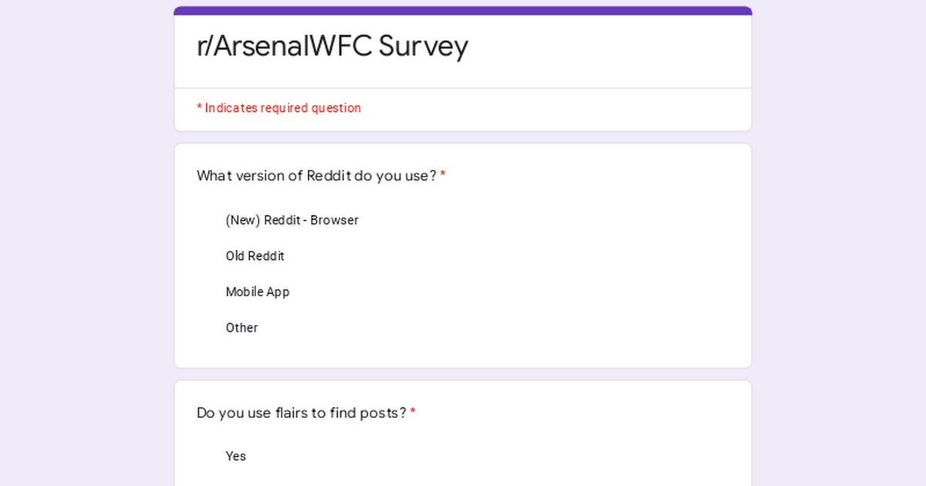Click the word "Browser" in the first option

pyautogui.click(x=334, y=220)
